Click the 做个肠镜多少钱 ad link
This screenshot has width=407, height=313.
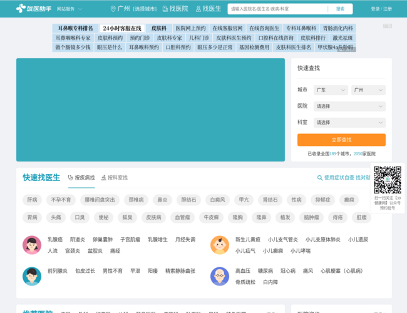[x=73, y=48]
